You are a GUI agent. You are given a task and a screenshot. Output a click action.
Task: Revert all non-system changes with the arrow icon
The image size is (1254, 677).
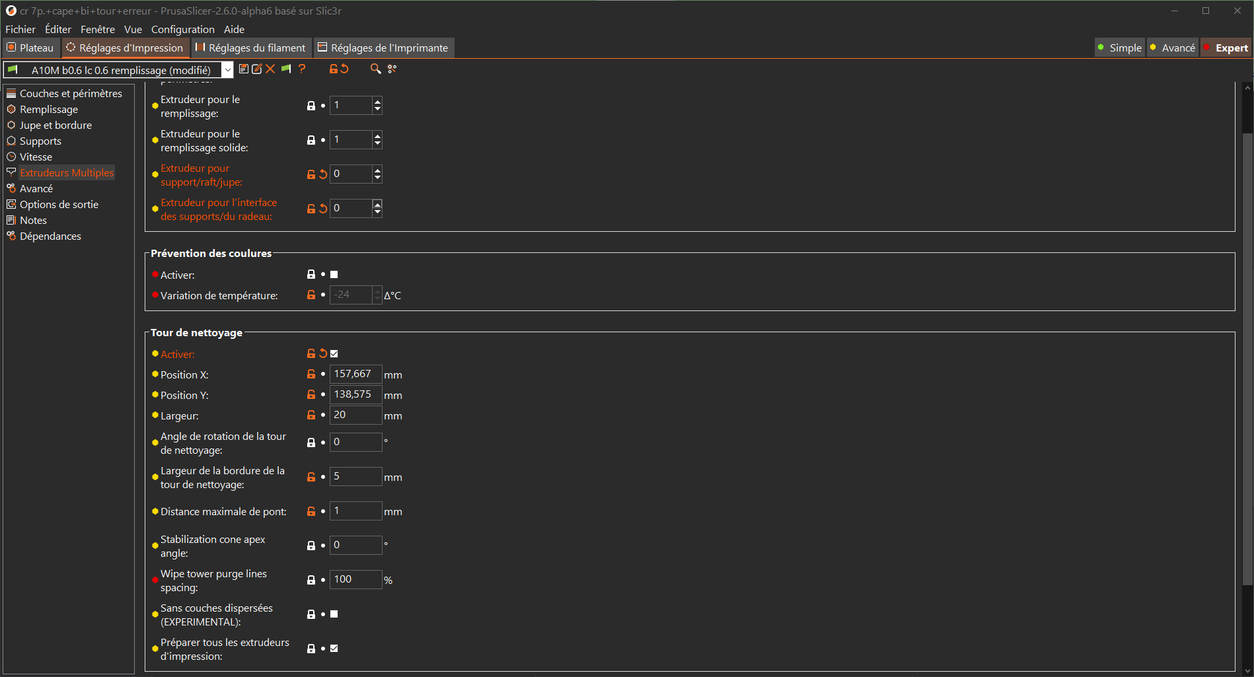(x=344, y=69)
